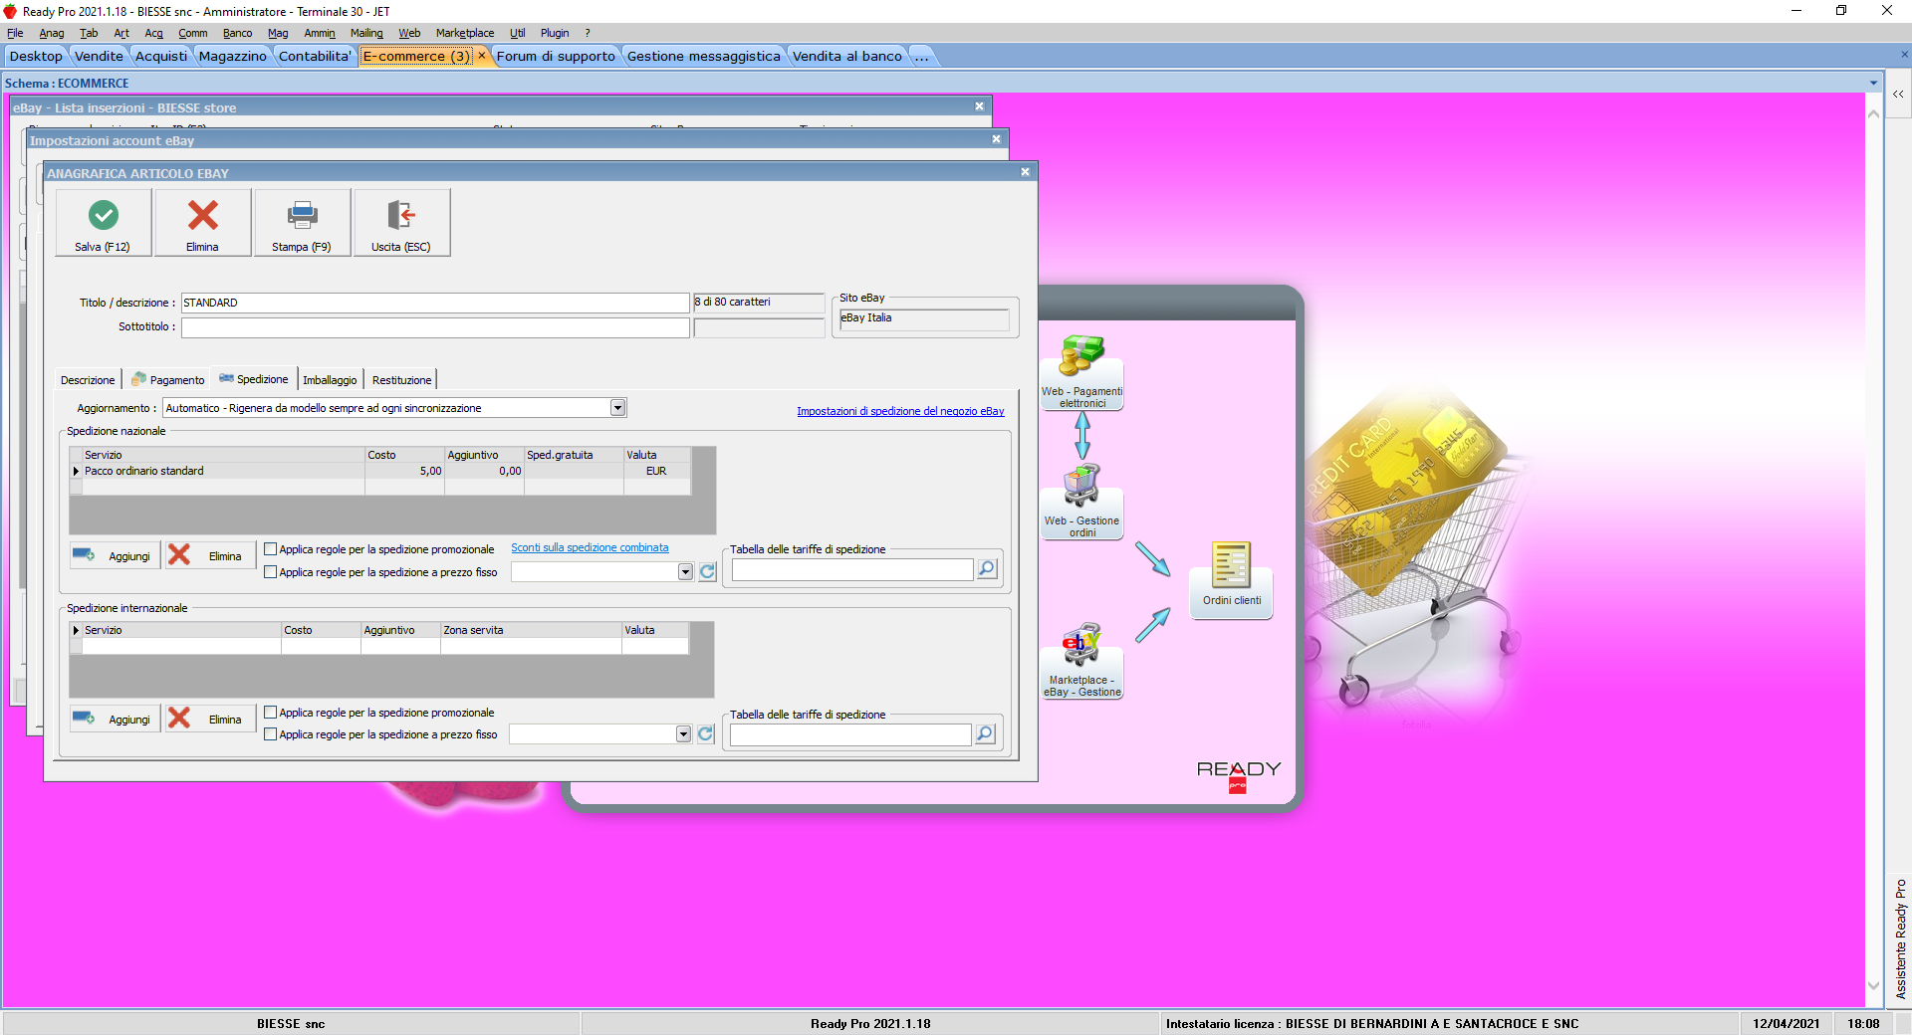Click the Aggiuntivo 0,00 cell
This screenshot has height=1035, width=1912.
[484, 471]
